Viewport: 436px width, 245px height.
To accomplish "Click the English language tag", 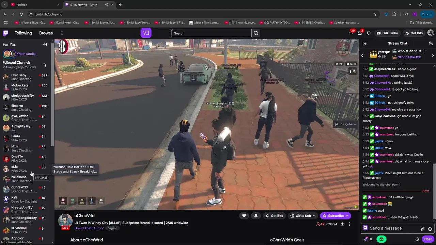I will (112, 228).
